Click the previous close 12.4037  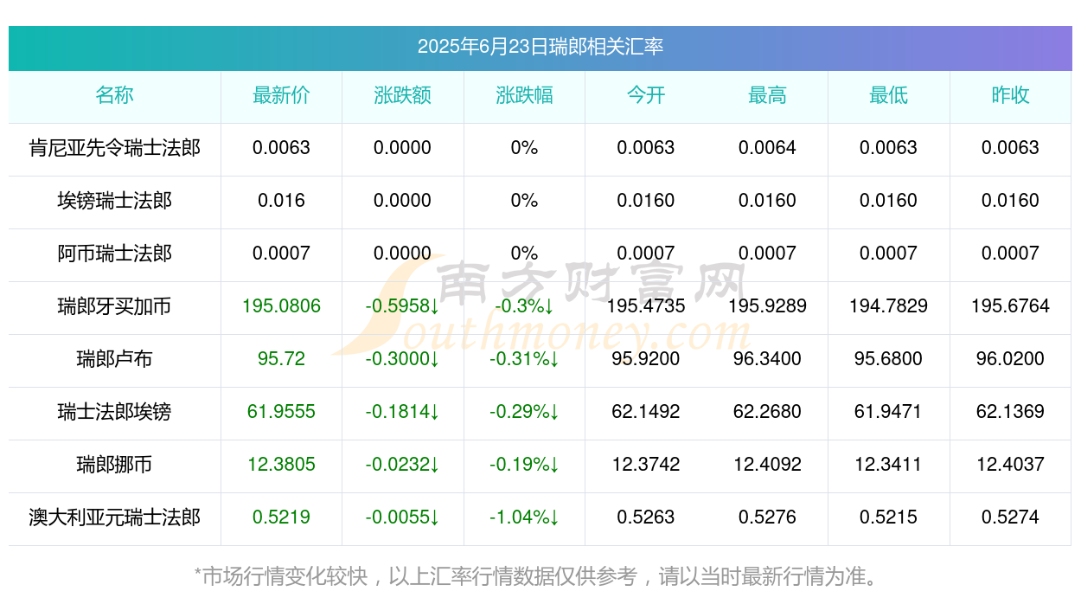coord(1010,465)
